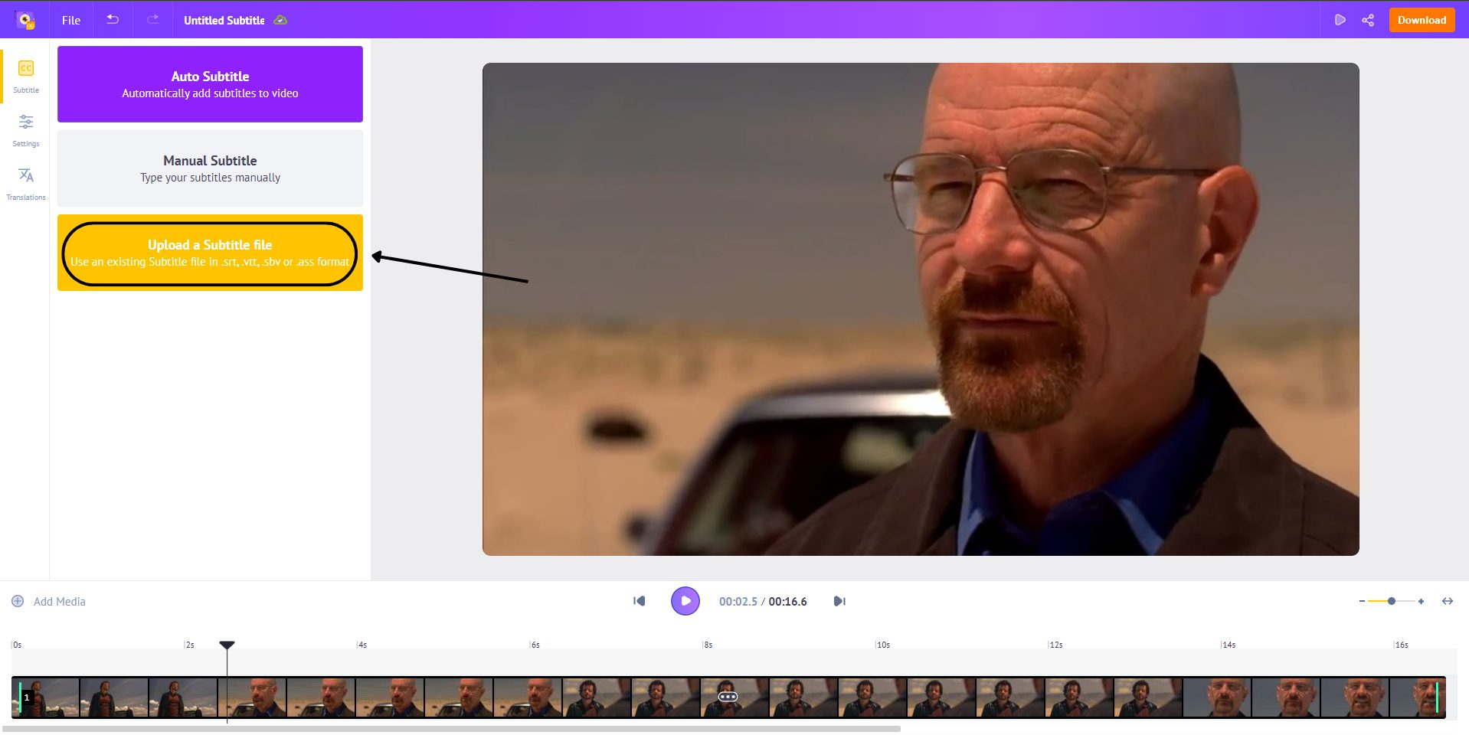Open the File menu
This screenshot has width=1469, height=735.
pyautogui.click(x=71, y=21)
